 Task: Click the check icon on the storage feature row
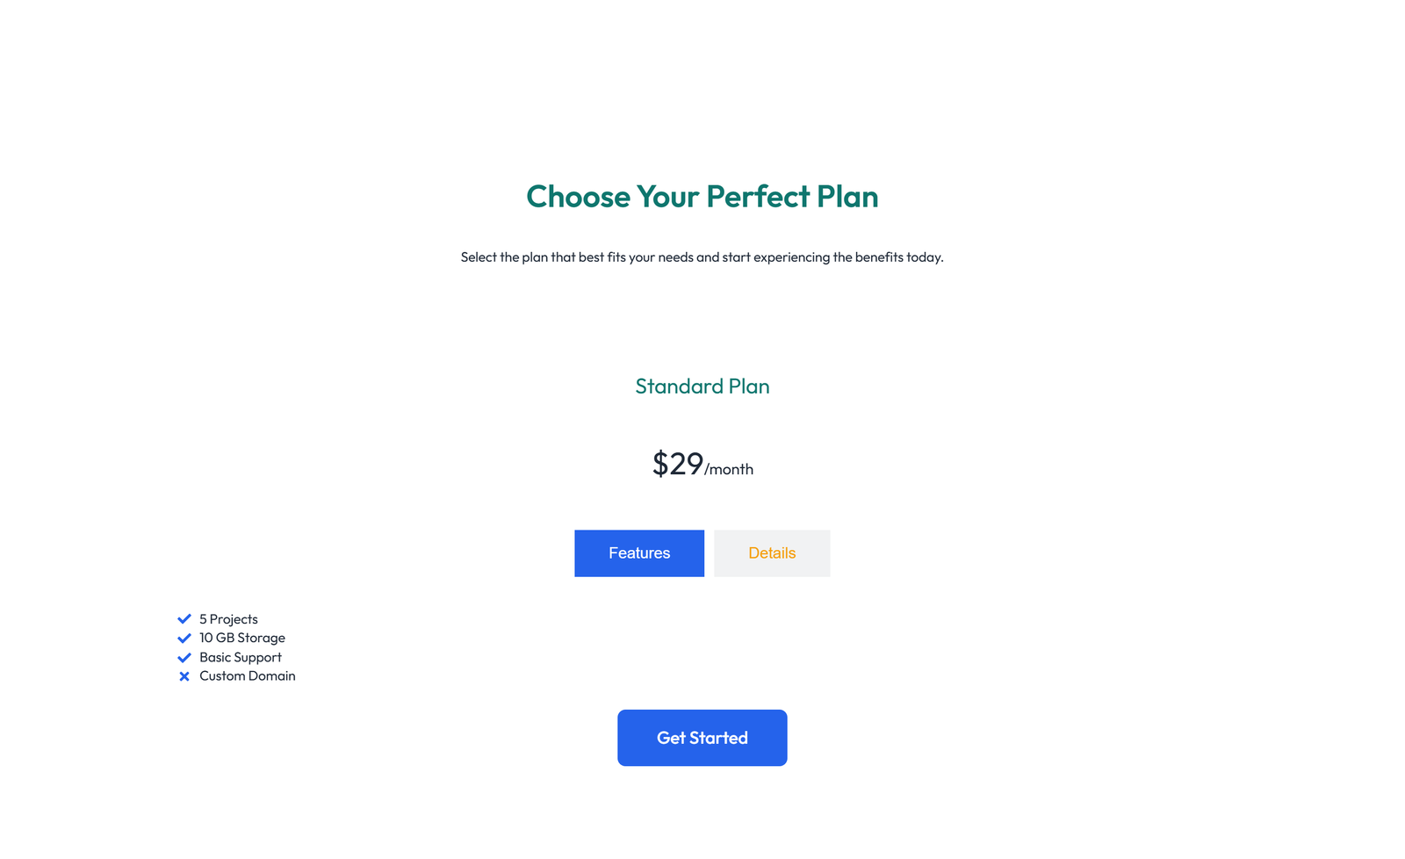(x=184, y=638)
